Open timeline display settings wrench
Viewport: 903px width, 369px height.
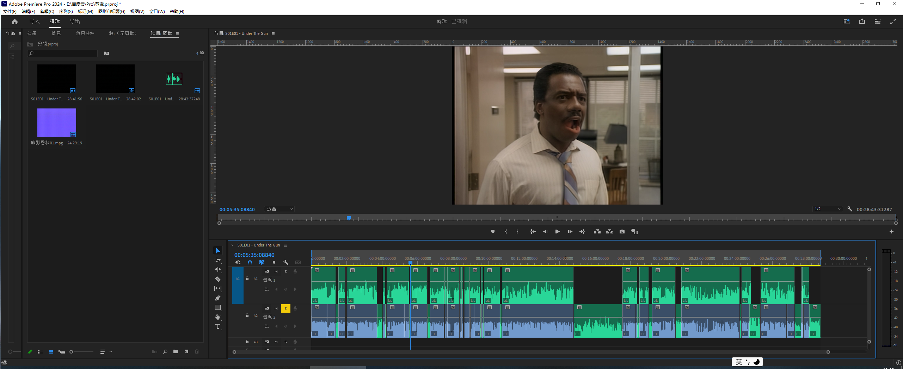pyautogui.click(x=286, y=263)
